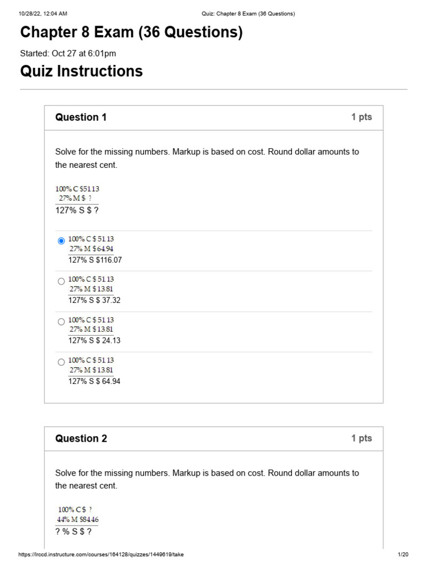Select the radio button for S $64.94
Image resolution: width=427 pixels, height=569 pixels.
pyautogui.click(x=61, y=362)
